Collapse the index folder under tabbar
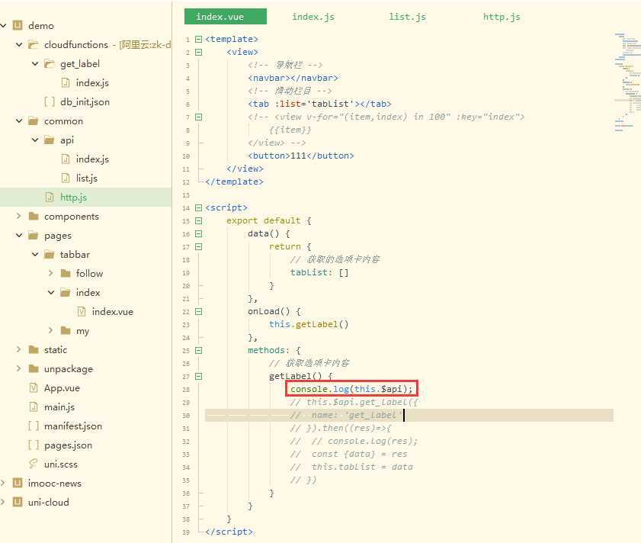Viewport: 641px width, 543px height. point(51,293)
